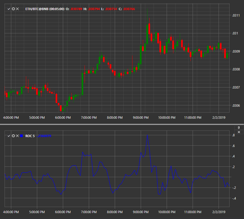244x219 pixels.
Task: Click the .0311 price axis label
Action: 236,15
